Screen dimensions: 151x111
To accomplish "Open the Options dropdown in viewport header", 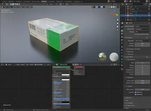I will tap(115, 4).
